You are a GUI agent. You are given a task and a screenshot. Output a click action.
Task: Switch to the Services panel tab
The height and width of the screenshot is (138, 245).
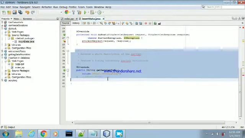click(27, 19)
